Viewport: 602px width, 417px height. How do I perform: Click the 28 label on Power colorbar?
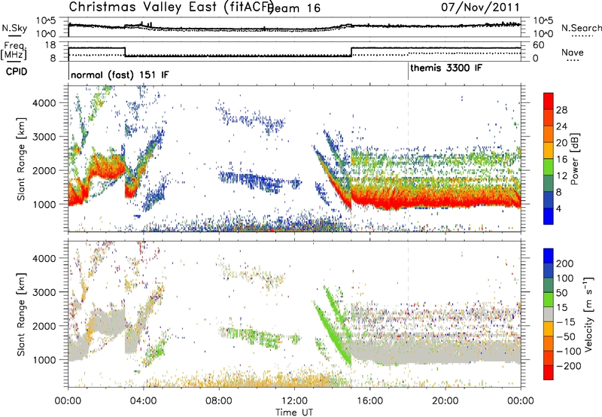(x=561, y=110)
